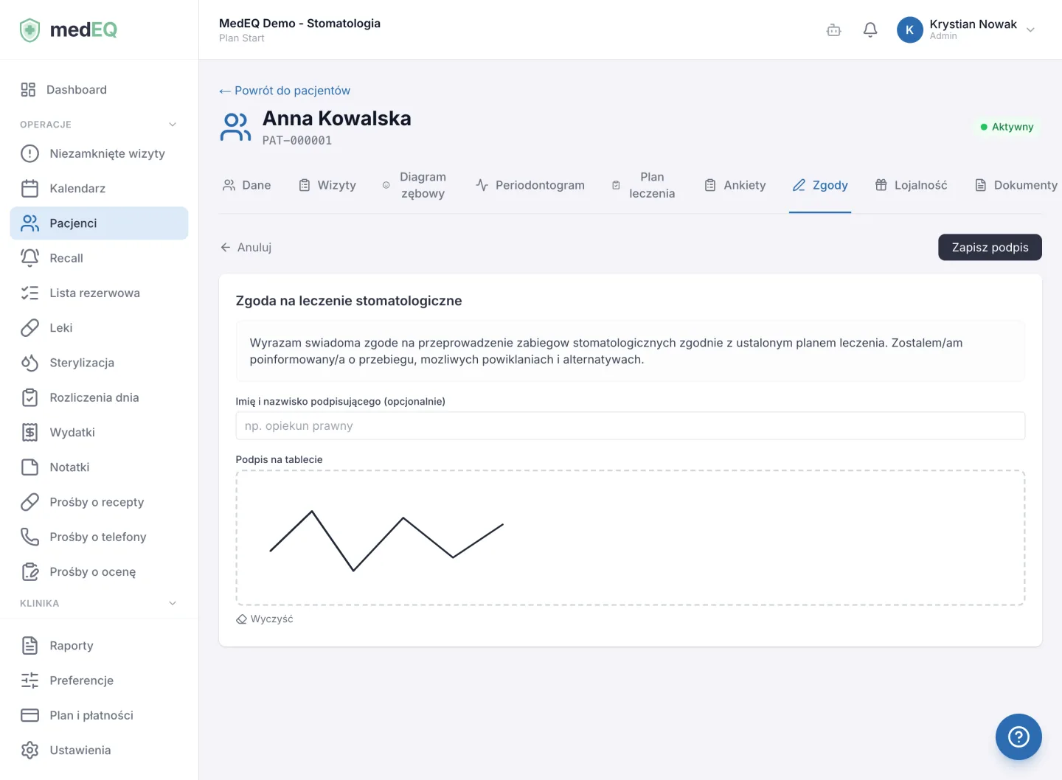Image resolution: width=1062 pixels, height=780 pixels.
Task: Click inside the signature drawing pad
Action: (631, 538)
